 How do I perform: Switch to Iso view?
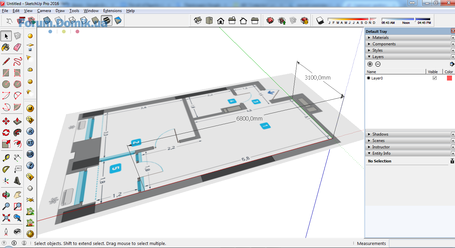198,20
